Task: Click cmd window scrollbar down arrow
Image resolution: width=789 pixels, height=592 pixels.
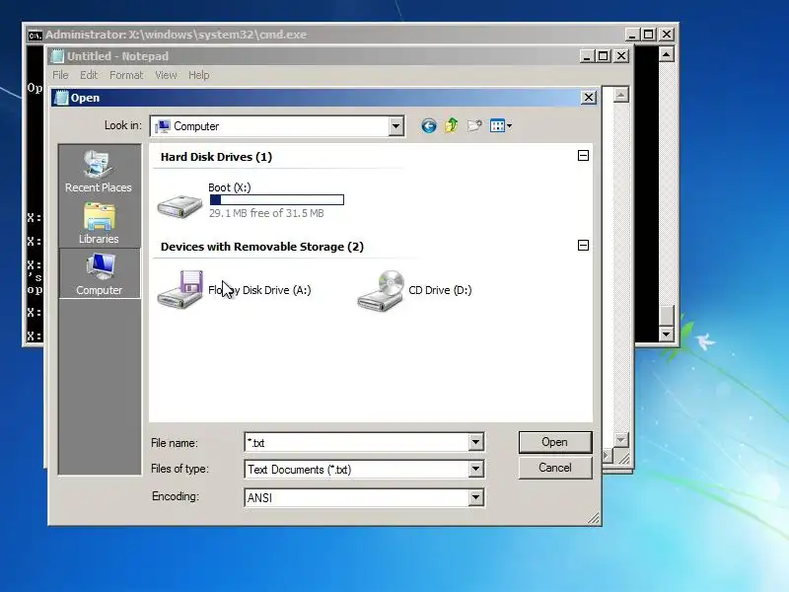Action: (667, 333)
